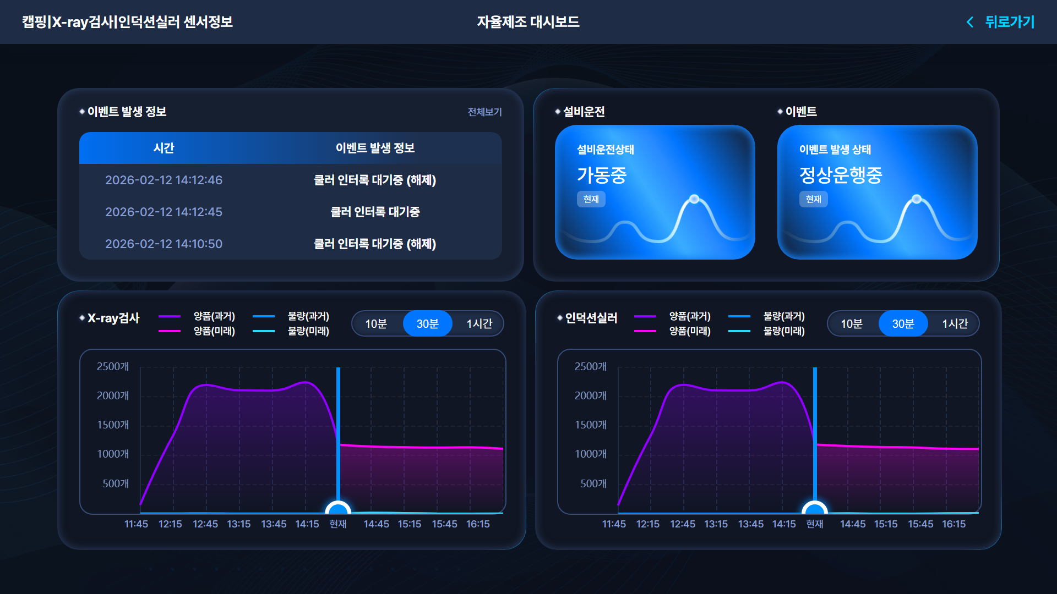Click the 시간 column header

(164, 148)
